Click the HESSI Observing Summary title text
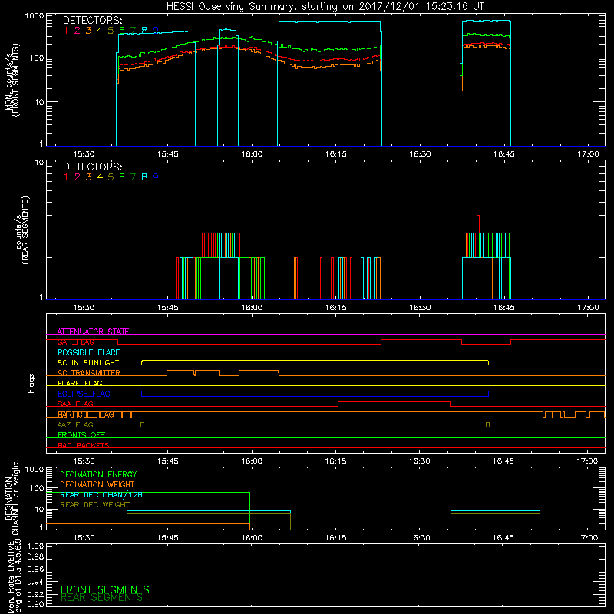This screenshot has height=614, width=614. (325, 7)
